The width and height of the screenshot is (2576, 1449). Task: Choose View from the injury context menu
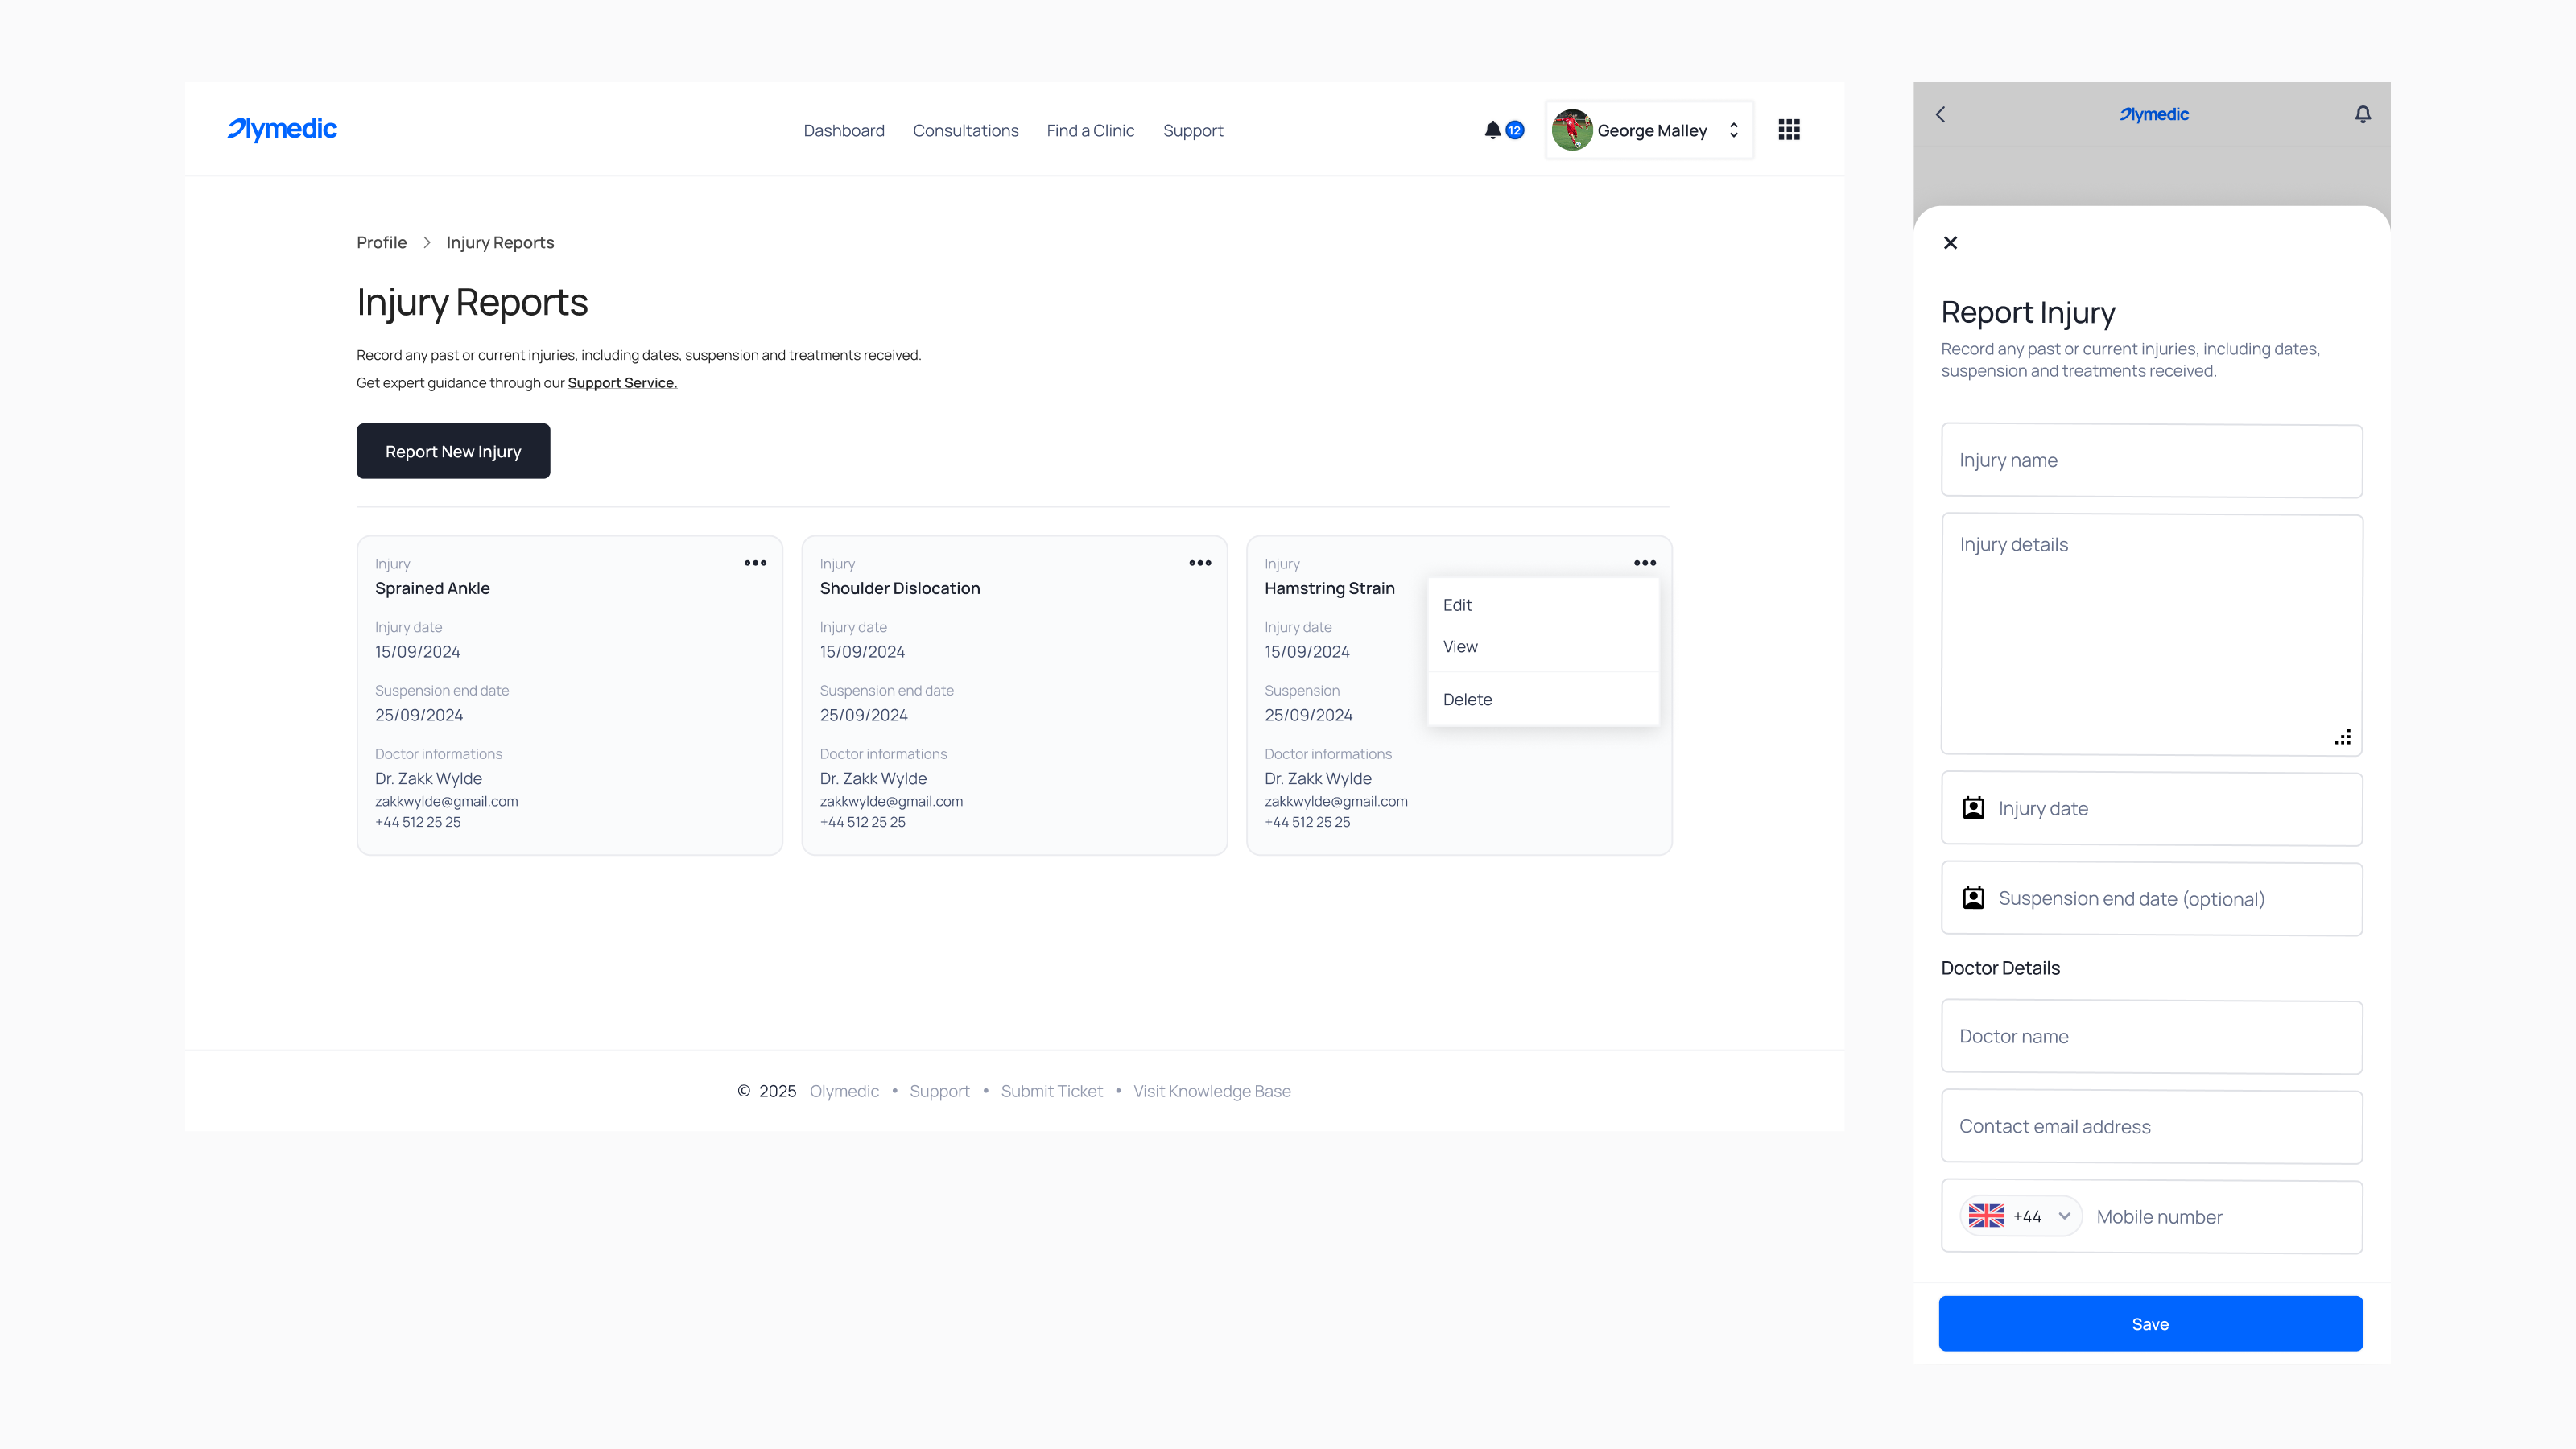click(1543, 647)
